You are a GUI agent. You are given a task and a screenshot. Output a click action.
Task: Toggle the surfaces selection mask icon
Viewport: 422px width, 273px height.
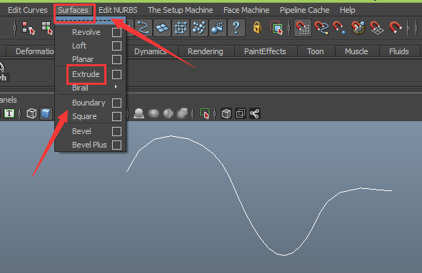162,28
